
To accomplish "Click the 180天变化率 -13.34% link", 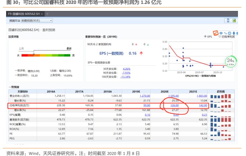I will (x=125, y=77).
